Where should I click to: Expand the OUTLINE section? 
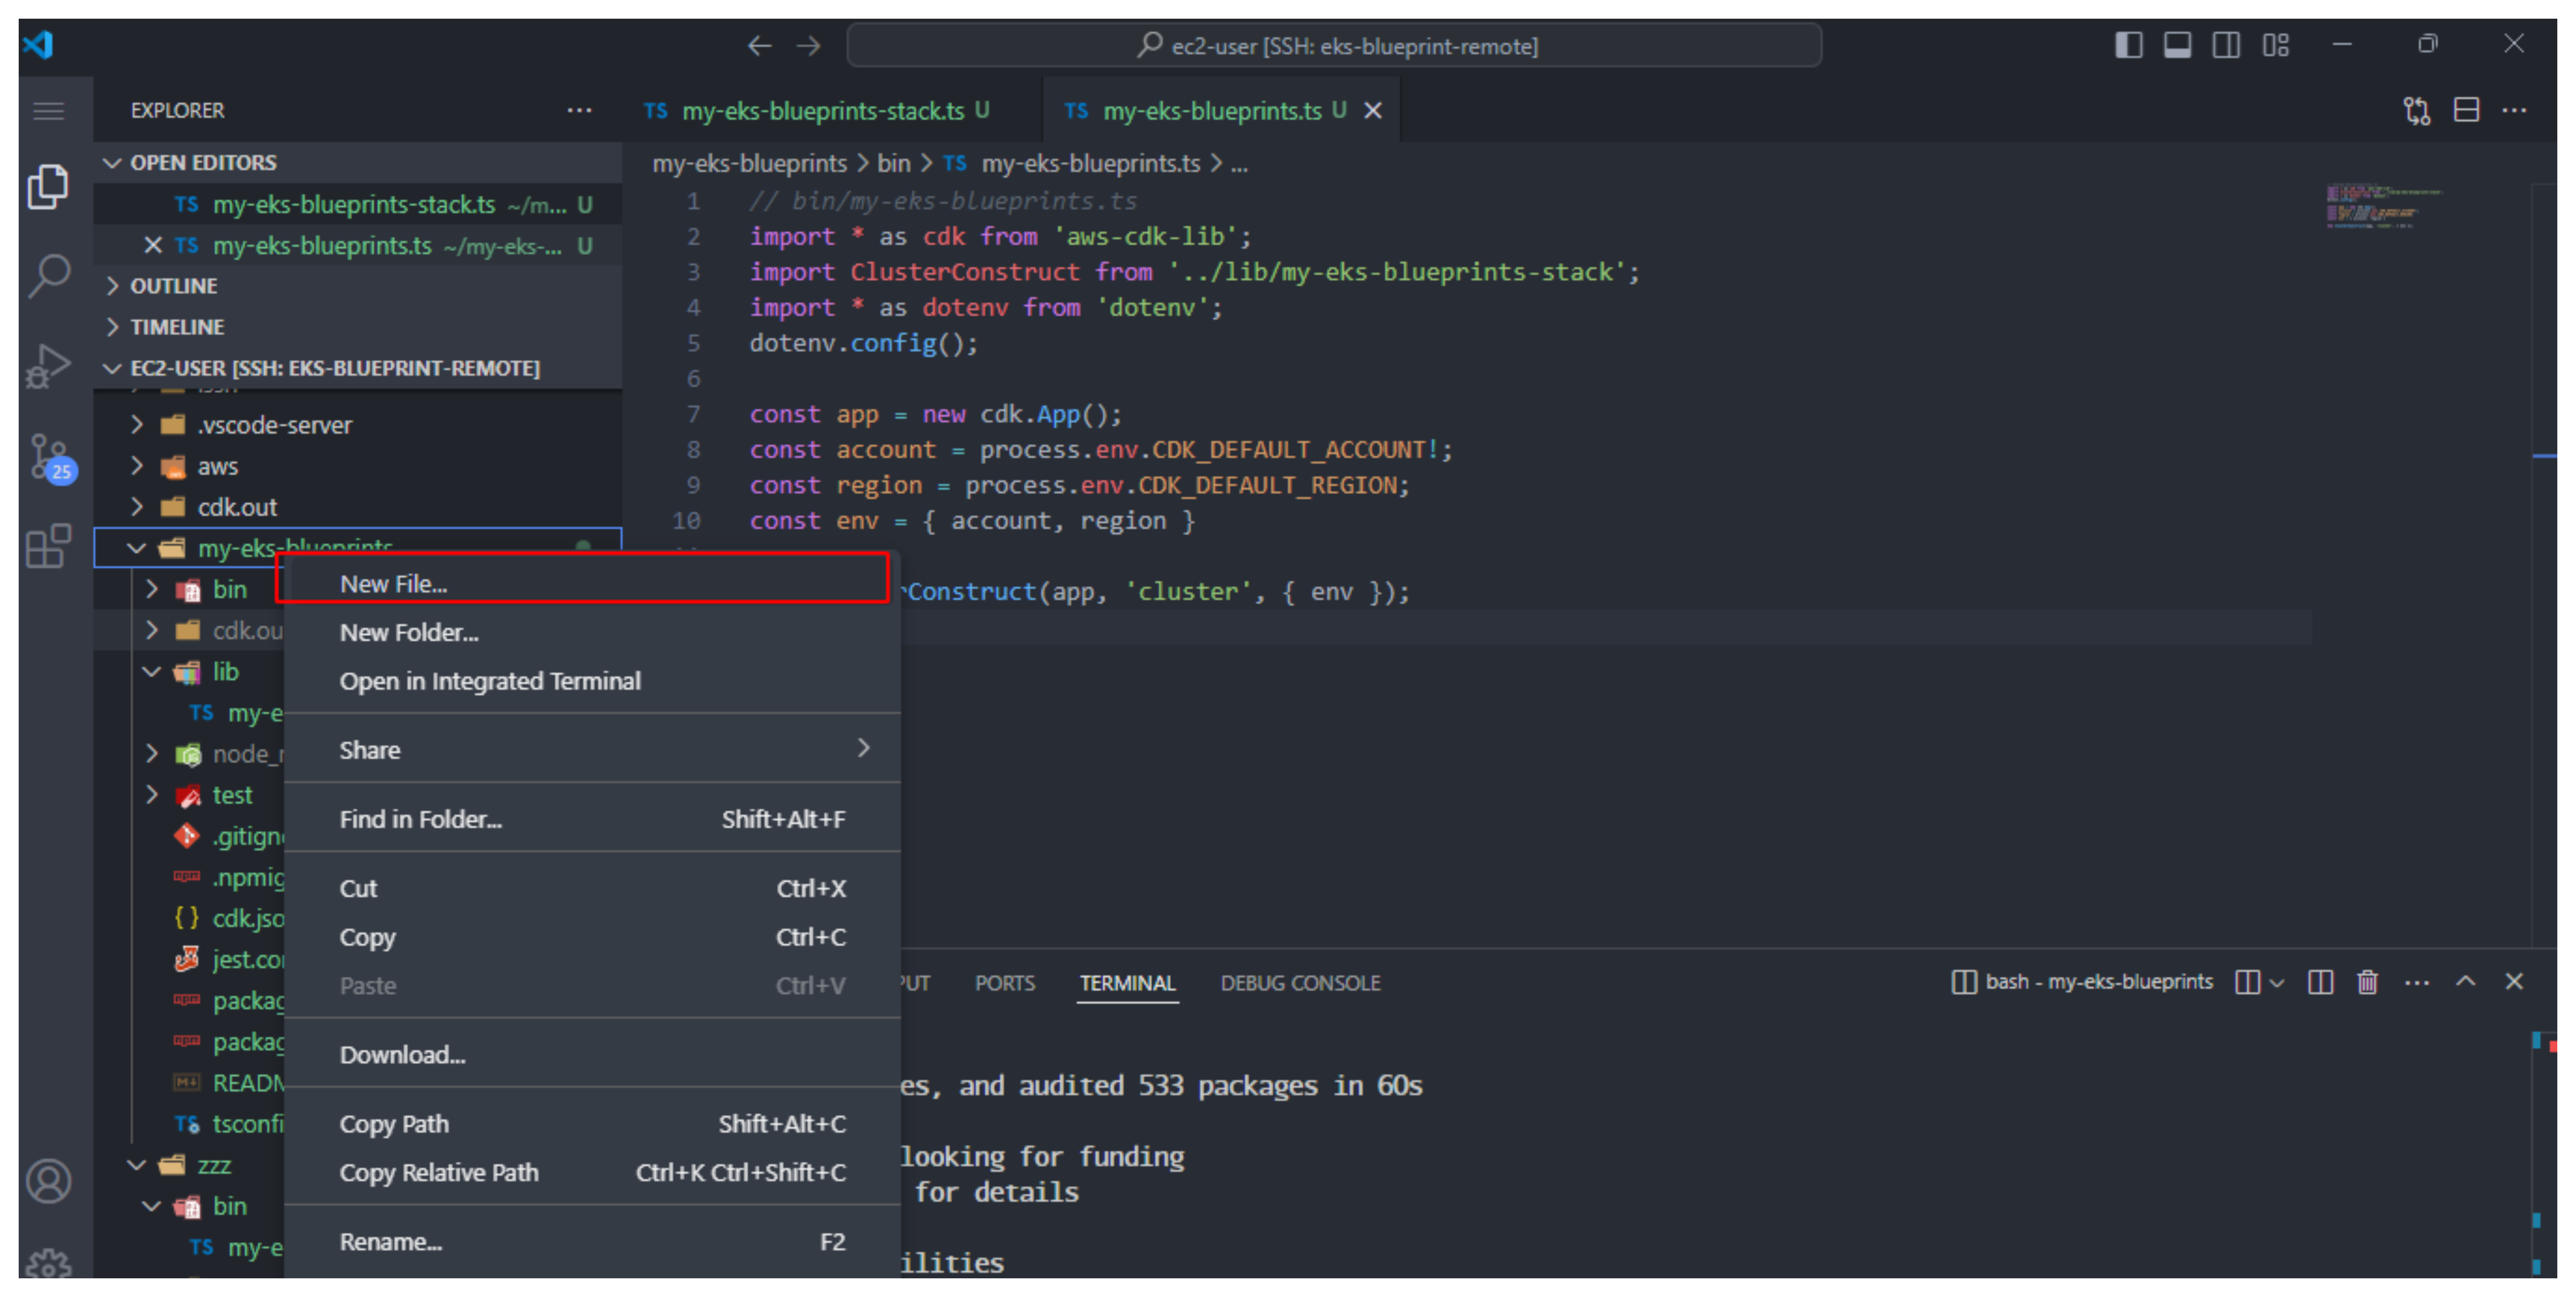[358, 286]
